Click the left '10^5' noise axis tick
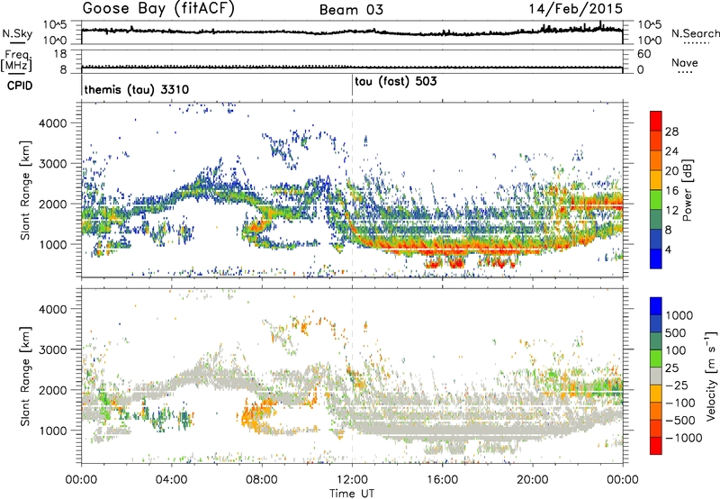This screenshot has height=499, width=720. tap(55, 24)
